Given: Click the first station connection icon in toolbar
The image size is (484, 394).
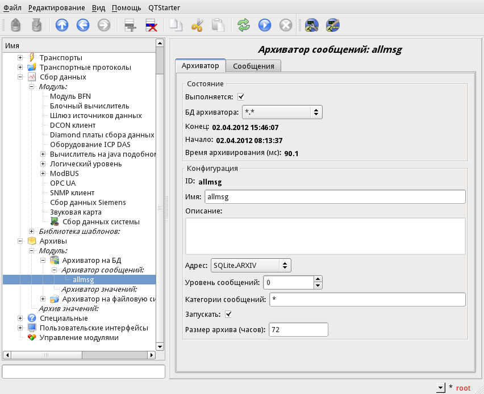Looking at the screenshot, I should [312, 26].
